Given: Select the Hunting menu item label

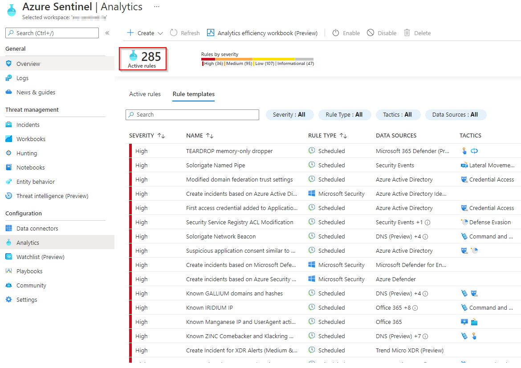Looking at the screenshot, I should pos(27,153).
